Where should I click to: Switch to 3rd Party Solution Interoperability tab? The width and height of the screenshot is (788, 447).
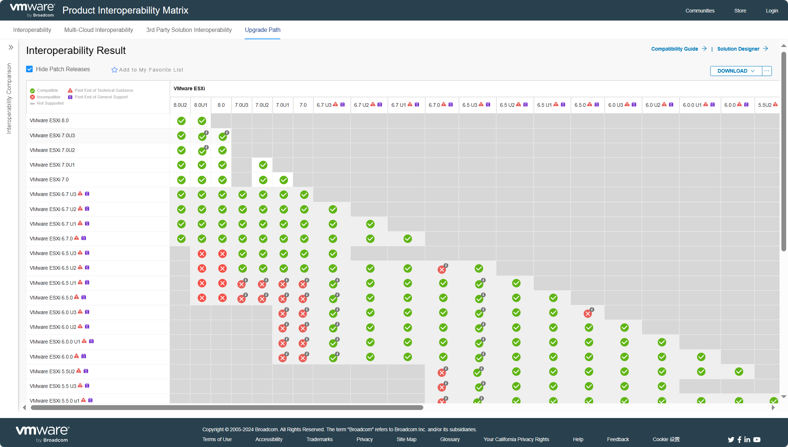click(189, 30)
